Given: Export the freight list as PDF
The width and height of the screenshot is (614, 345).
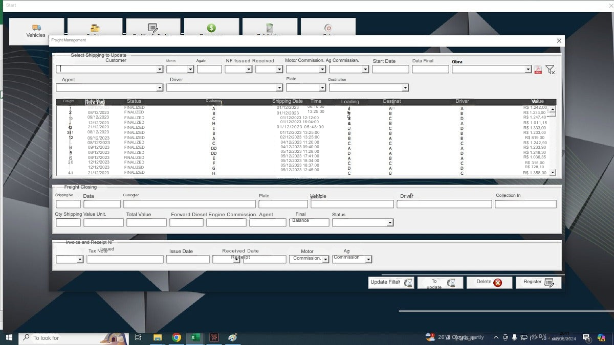Looking at the screenshot, I should (538, 69).
